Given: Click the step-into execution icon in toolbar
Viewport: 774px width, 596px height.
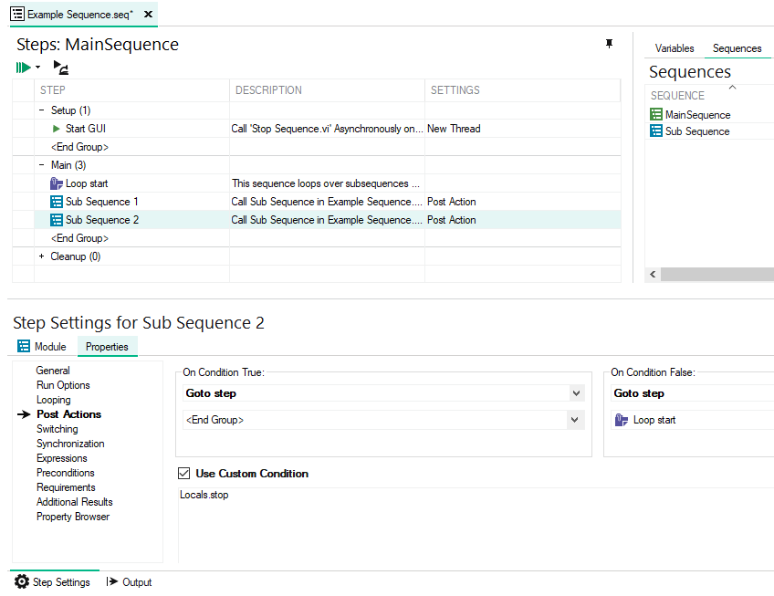Looking at the screenshot, I should click(60, 68).
